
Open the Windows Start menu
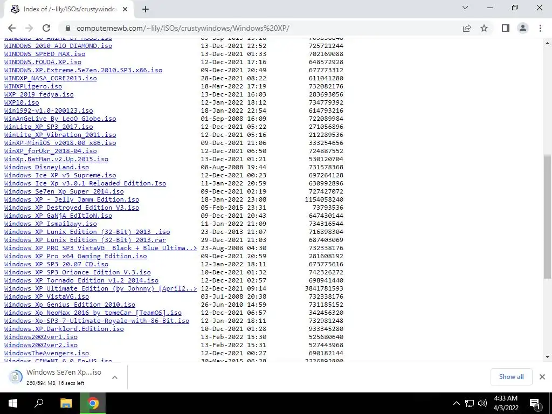(x=13, y=403)
